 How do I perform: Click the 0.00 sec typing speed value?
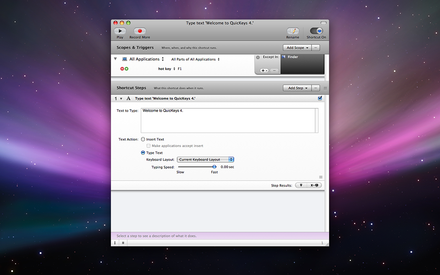227,167
